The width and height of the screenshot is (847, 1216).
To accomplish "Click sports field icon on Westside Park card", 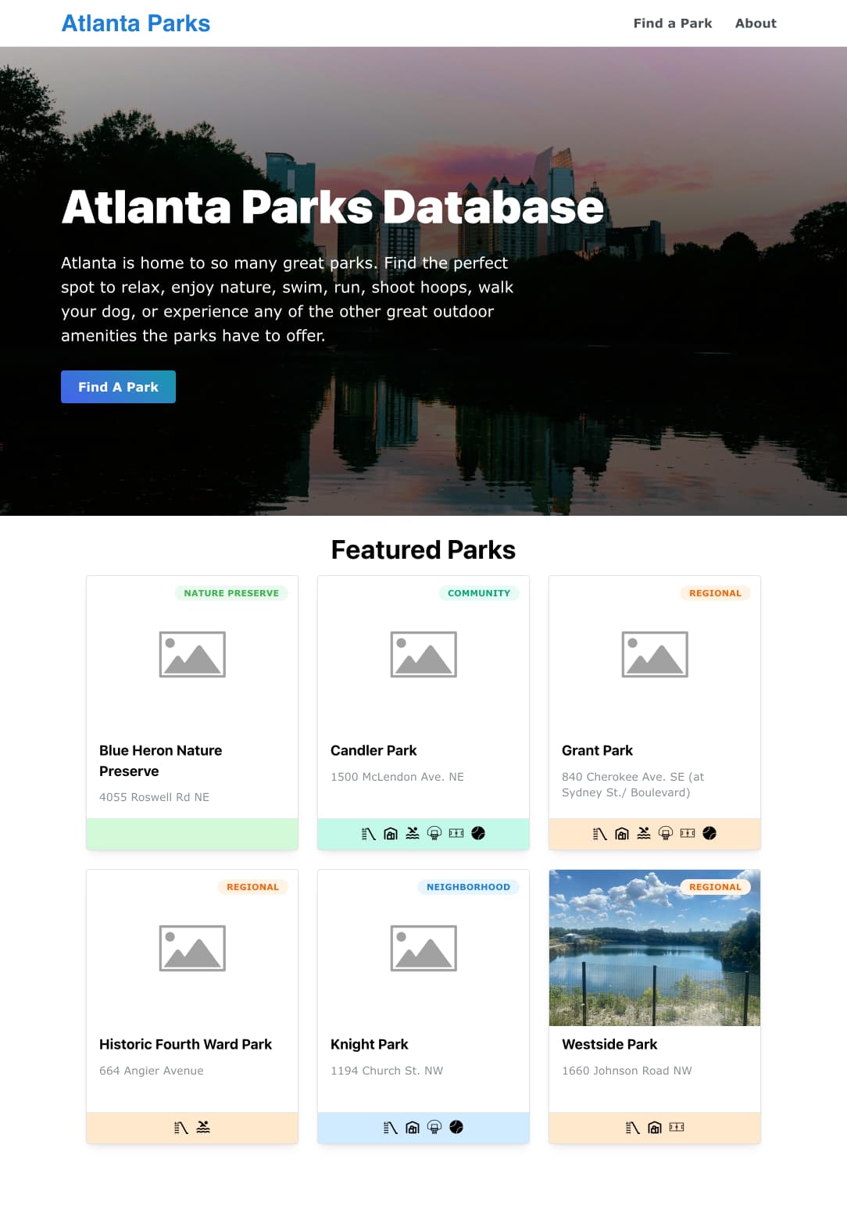I will (677, 1128).
